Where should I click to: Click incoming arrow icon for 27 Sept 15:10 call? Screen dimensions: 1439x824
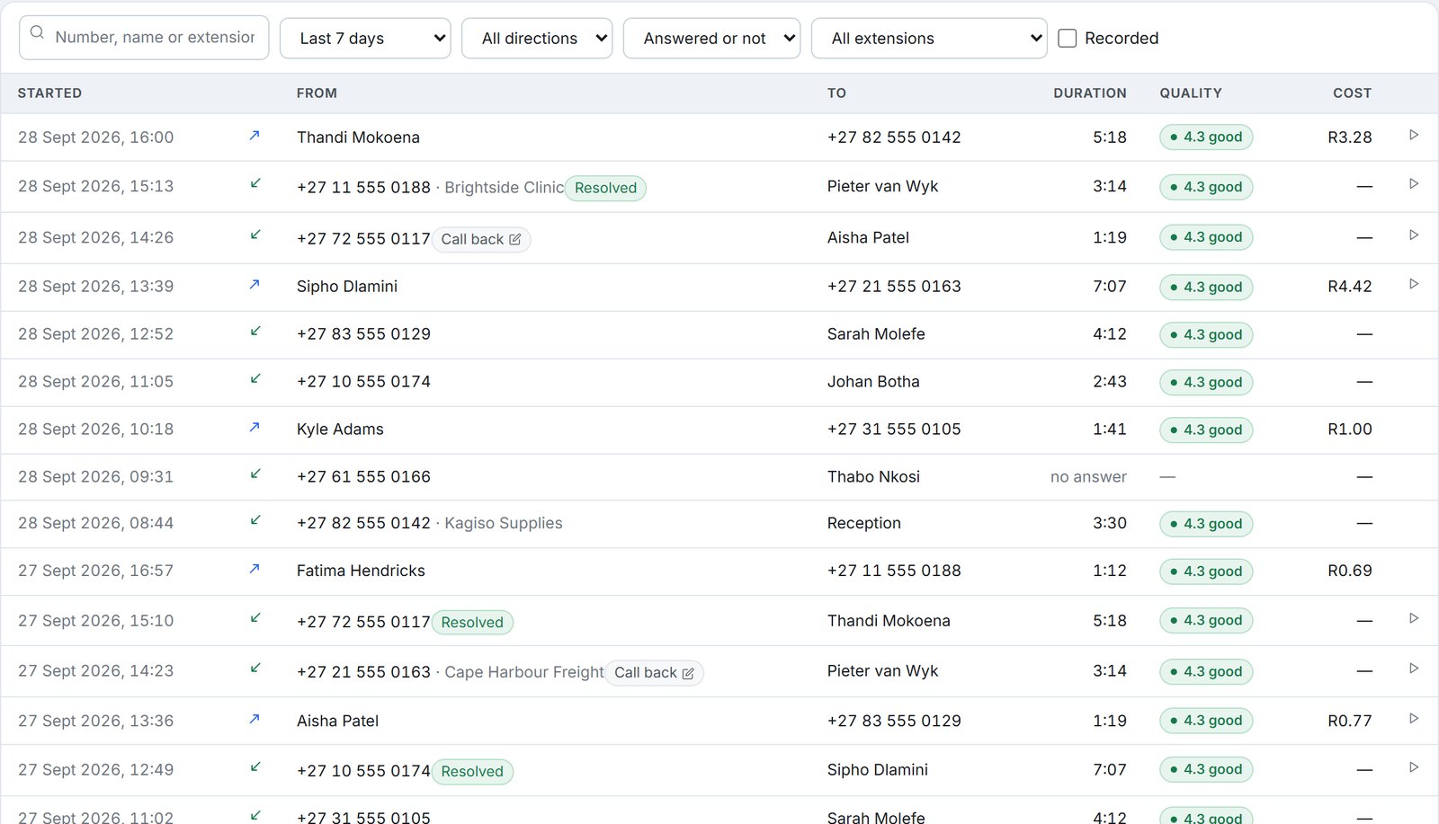(x=255, y=618)
